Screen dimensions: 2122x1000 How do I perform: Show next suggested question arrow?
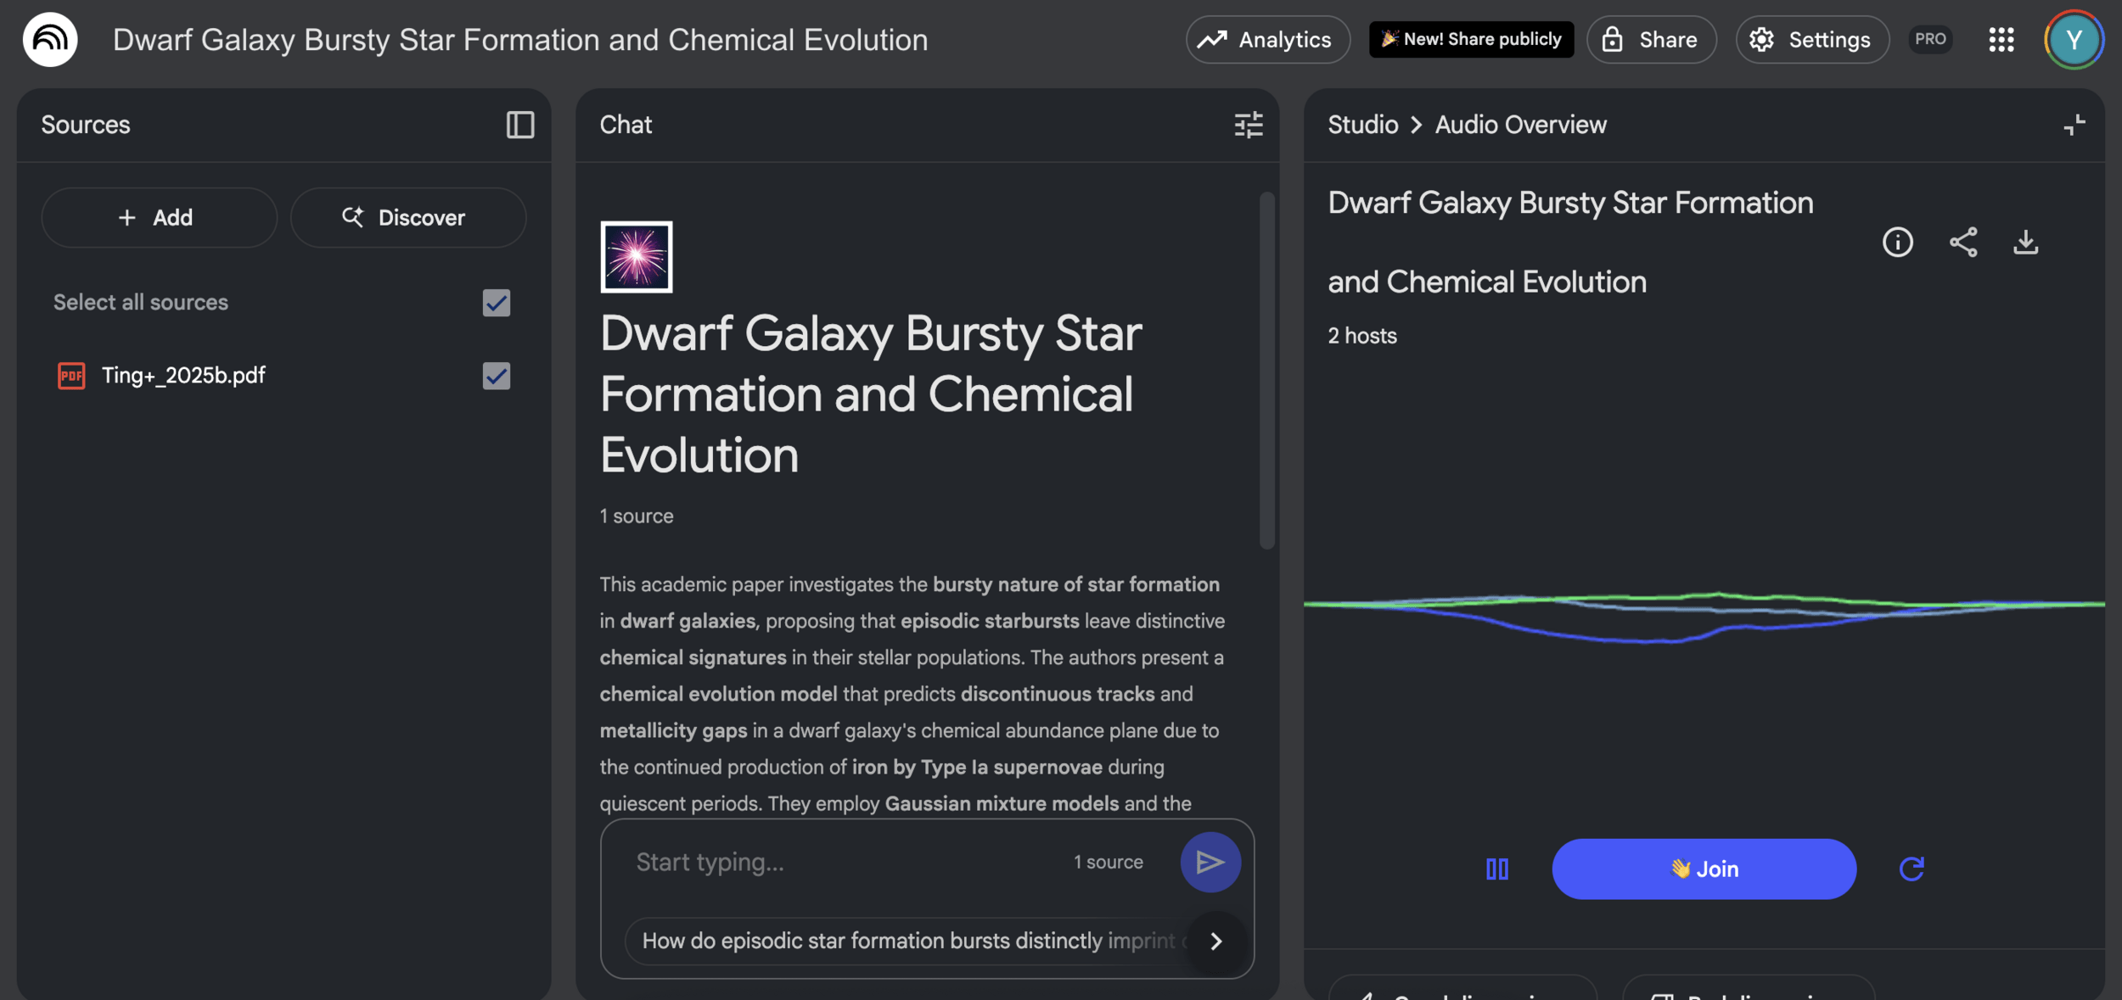pyautogui.click(x=1215, y=941)
